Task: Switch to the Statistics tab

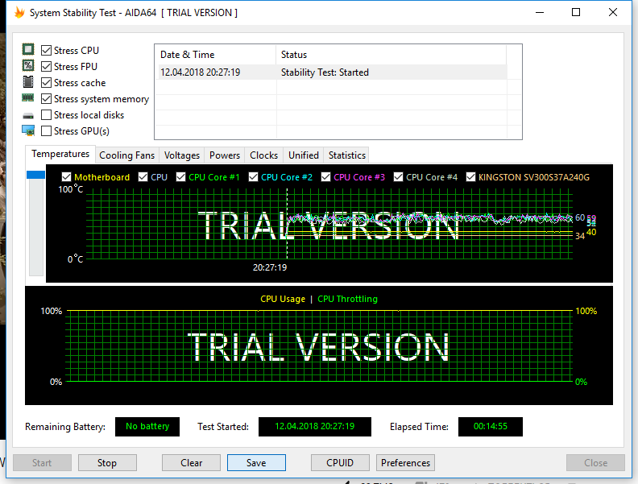Action: click(347, 155)
